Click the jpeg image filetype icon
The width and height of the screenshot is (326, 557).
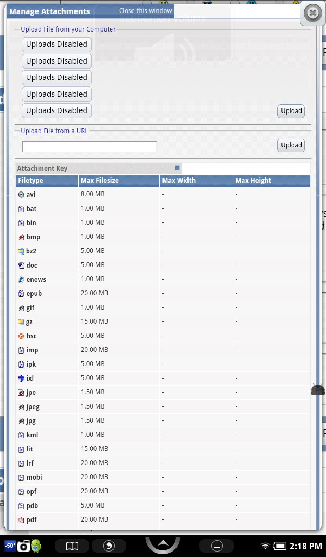(21, 407)
